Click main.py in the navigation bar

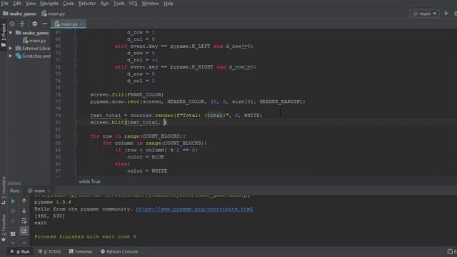(54, 14)
